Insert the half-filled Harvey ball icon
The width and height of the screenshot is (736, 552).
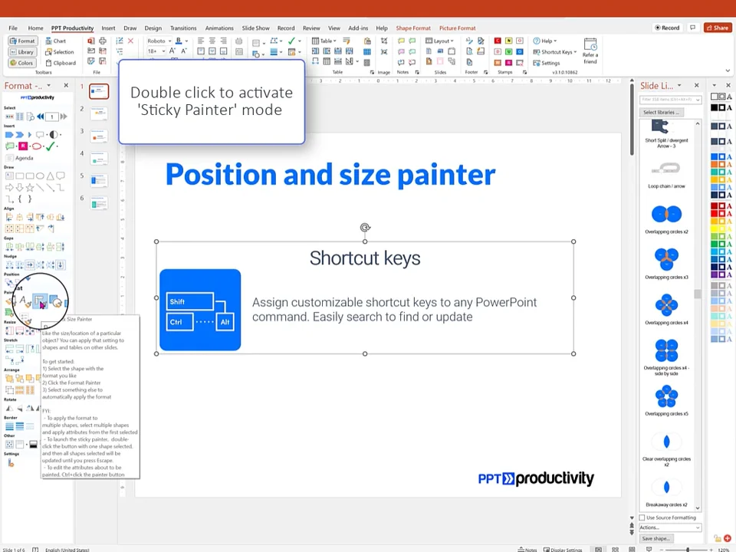click(54, 135)
